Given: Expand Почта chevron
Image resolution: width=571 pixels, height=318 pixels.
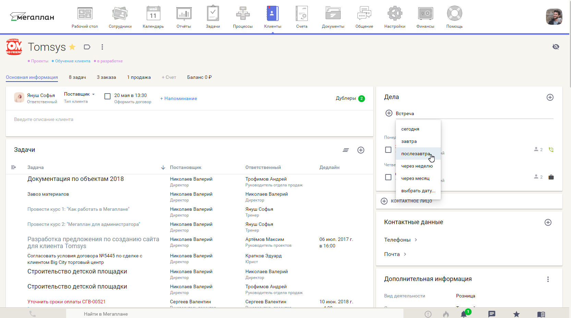Looking at the screenshot, I should 405,254.
